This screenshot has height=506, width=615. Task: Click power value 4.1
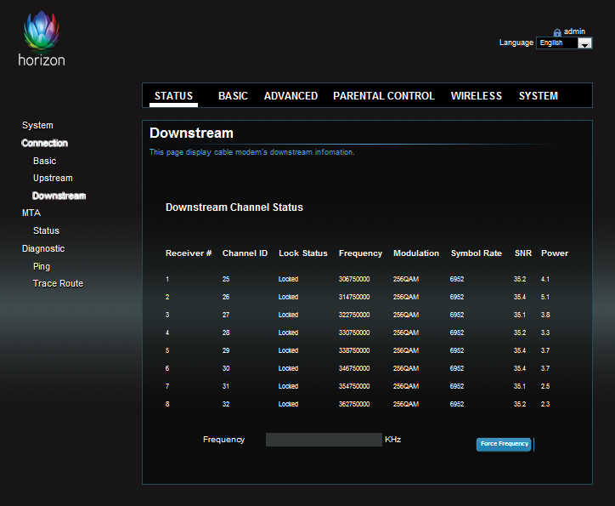[x=545, y=279]
